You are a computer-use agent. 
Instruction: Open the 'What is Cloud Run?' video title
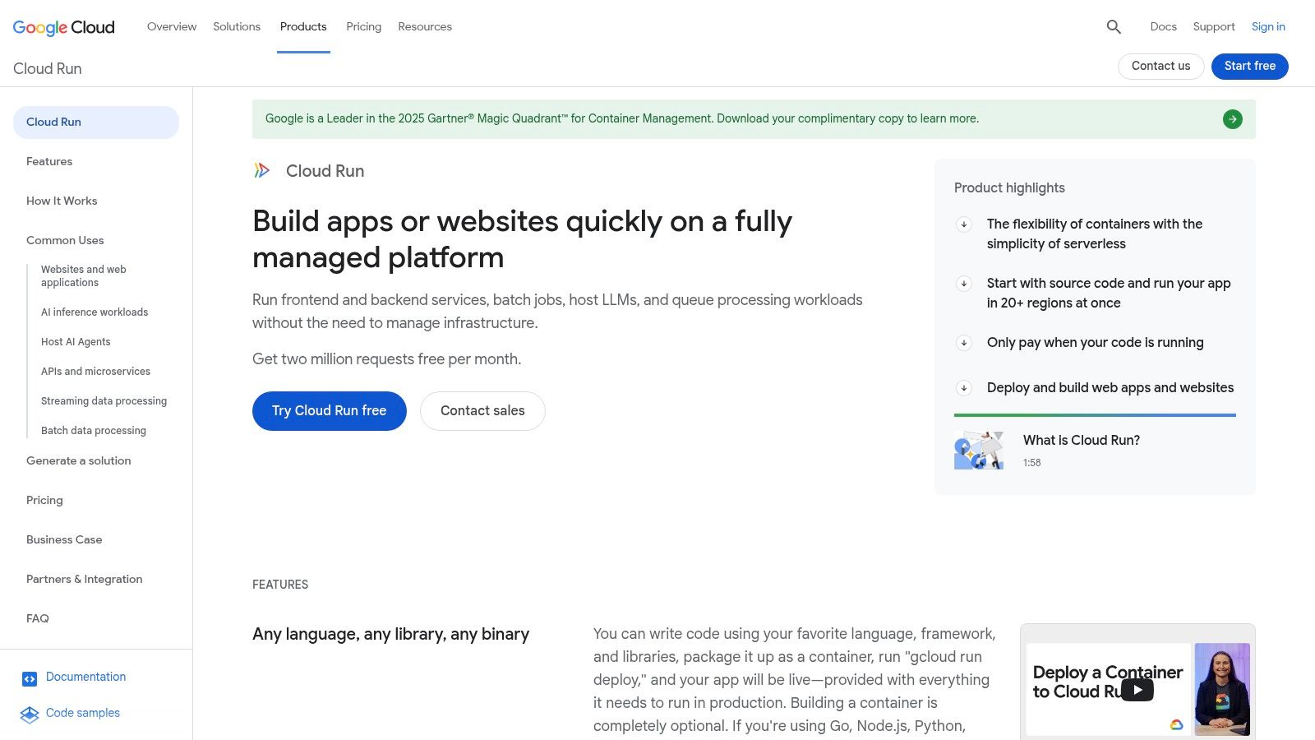(x=1082, y=440)
